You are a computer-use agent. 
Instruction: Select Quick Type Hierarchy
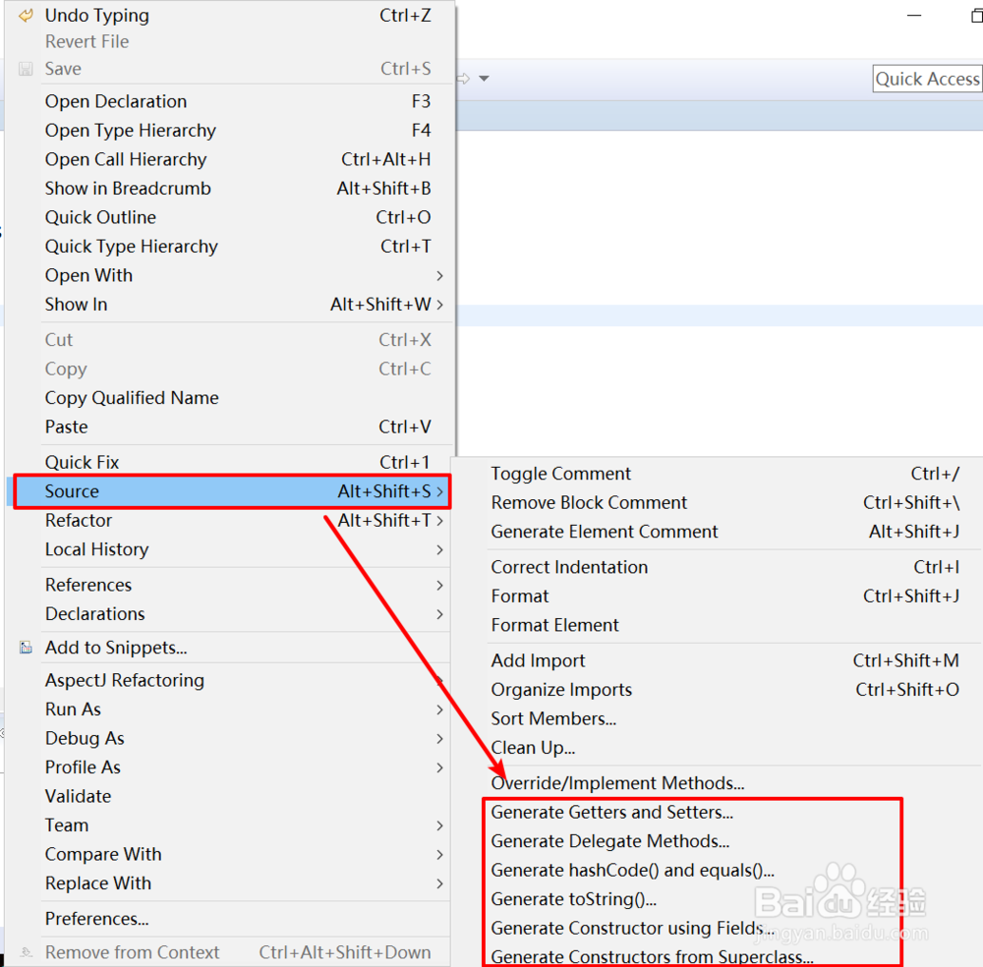230,247
